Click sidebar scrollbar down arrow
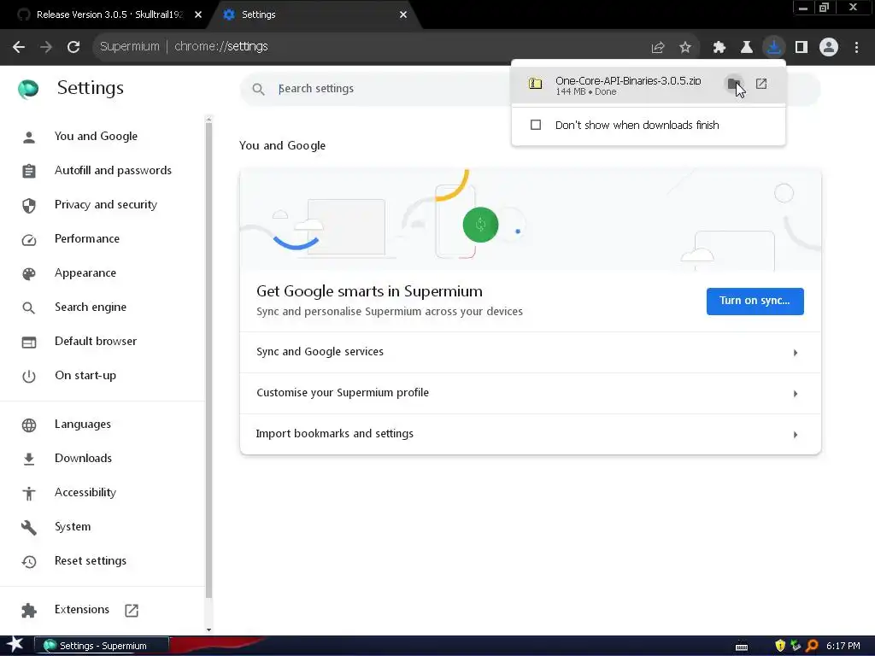 click(208, 630)
